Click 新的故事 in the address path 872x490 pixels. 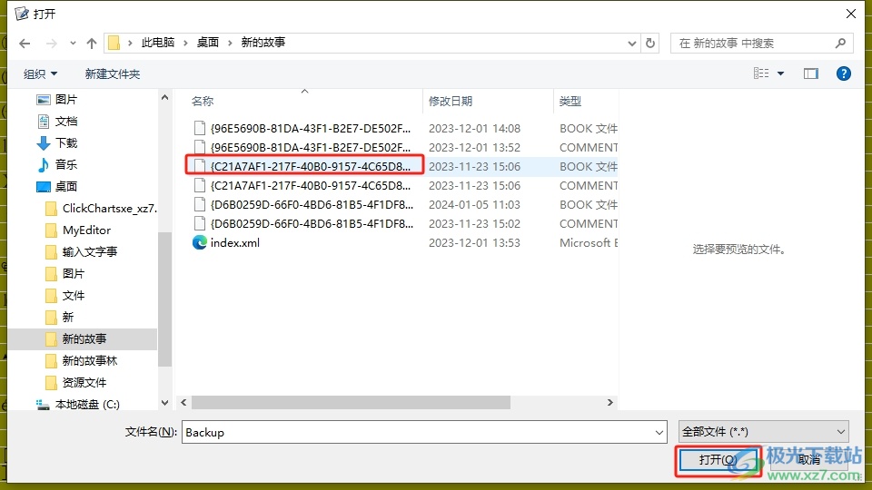click(x=263, y=43)
